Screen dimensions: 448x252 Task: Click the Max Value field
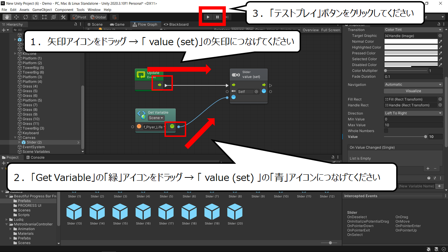click(413, 125)
